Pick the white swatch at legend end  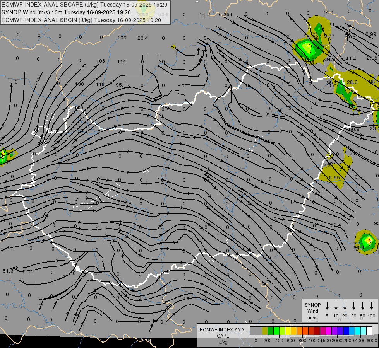[x=369, y=331]
